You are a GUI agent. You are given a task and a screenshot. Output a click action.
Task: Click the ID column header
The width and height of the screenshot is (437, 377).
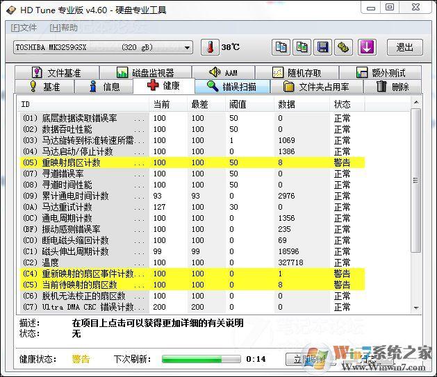(83, 104)
